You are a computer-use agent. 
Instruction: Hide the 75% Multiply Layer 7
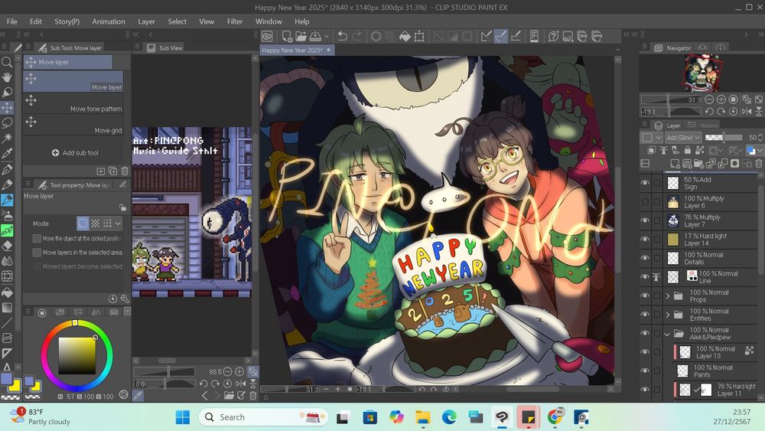[x=644, y=220]
